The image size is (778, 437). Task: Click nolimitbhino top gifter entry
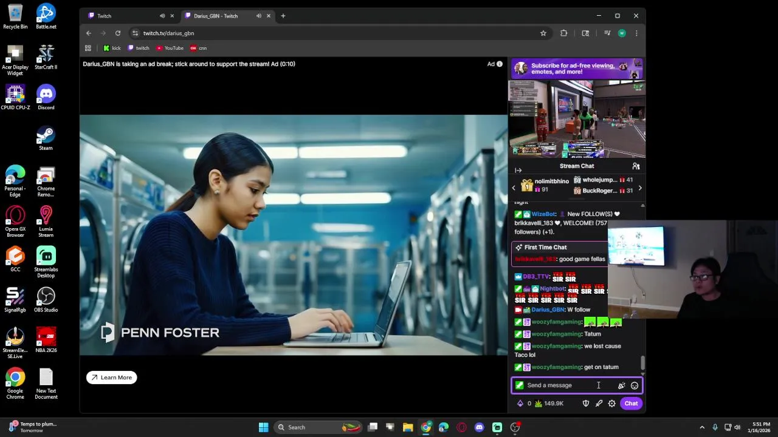coord(545,185)
